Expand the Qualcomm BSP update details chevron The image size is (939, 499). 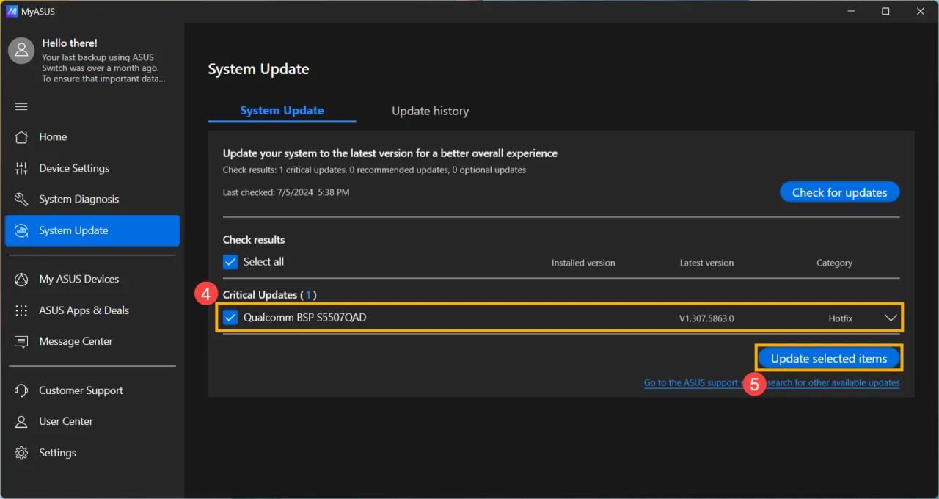click(x=891, y=318)
